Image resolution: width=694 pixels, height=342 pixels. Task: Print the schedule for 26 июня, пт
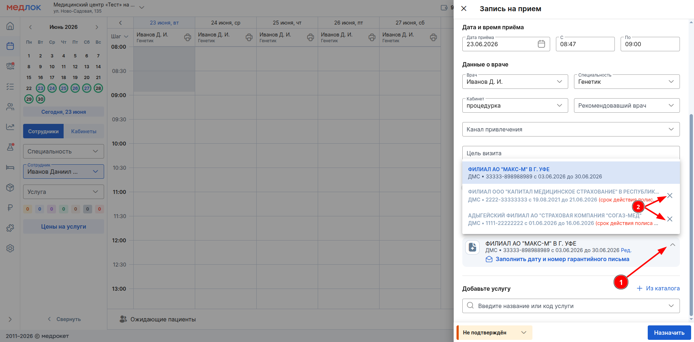[x=372, y=37]
